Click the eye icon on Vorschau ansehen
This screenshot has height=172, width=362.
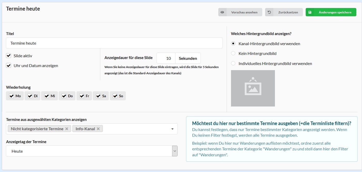[222, 12]
